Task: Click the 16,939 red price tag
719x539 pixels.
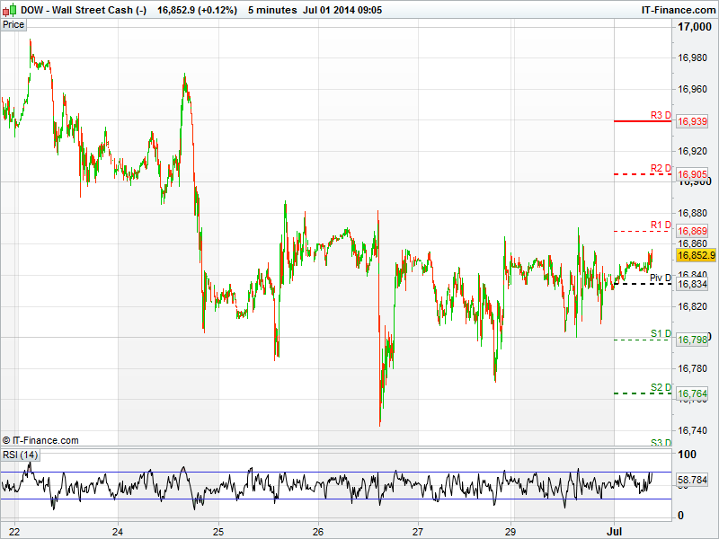Action: click(691, 121)
